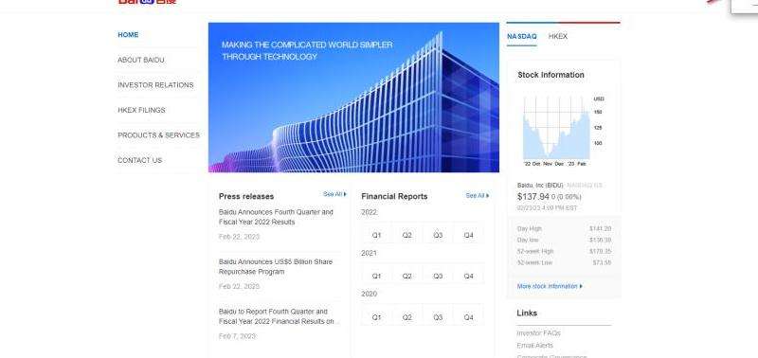Click the building banner image
758x358 pixels.
coord(353,98)
